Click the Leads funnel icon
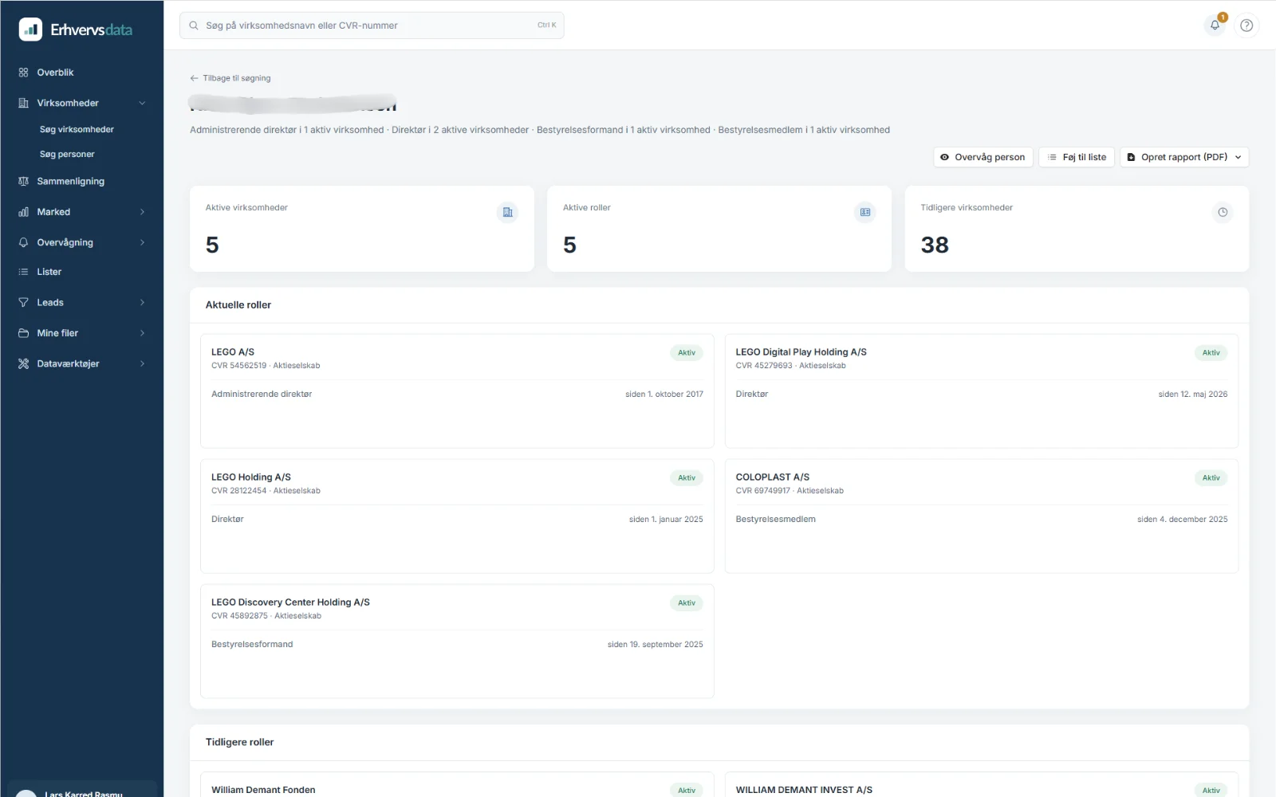Image resolution: width=1276 pixels, height=797 pixels. click(x=23, y=303)
